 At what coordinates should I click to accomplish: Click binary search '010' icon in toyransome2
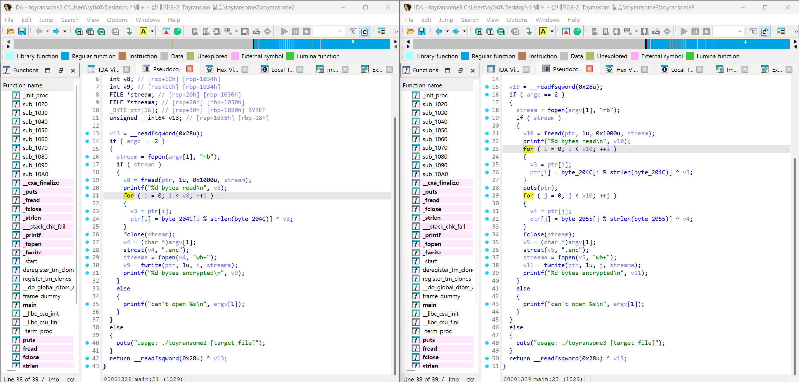pos(101,31)
